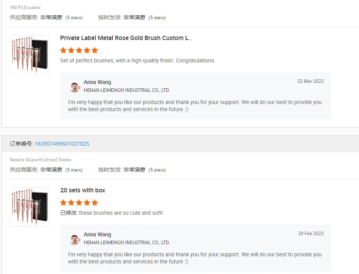Screen dimensions: 359x274
Task: Click HENAN LEIMENGXI INDUSTRIAL CO., LTD. on the 02 Mar reply
Action: tap(127, 90)
